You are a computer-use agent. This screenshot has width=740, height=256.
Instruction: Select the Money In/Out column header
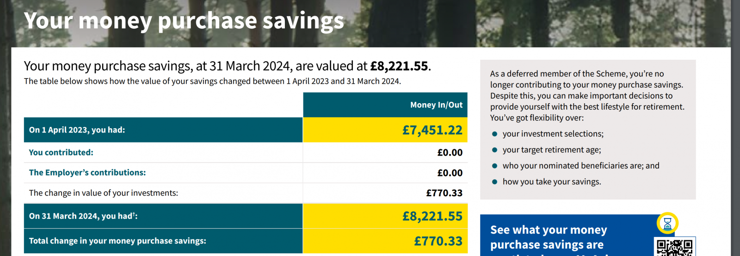(385, 105)
